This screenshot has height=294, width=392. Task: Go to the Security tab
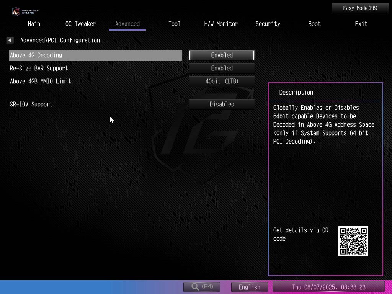click(268, 24)
